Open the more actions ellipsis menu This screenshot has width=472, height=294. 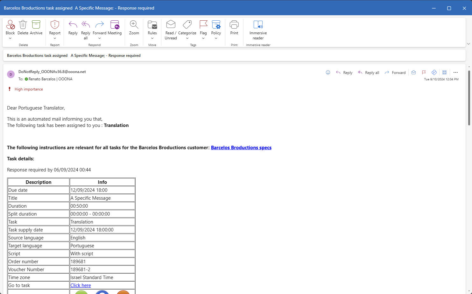point(455,72)
